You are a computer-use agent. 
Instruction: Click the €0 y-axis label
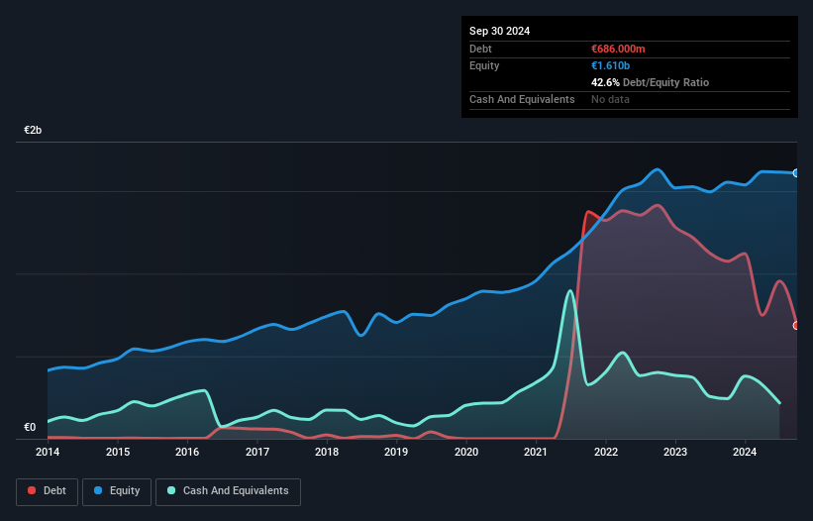tap(30, 428)
